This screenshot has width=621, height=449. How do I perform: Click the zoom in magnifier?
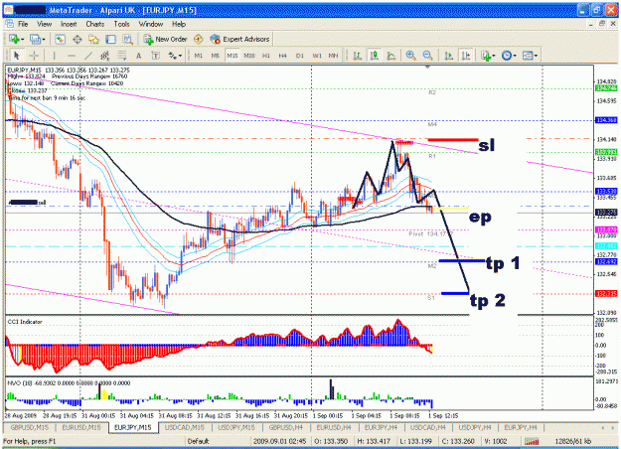(410, 56)
